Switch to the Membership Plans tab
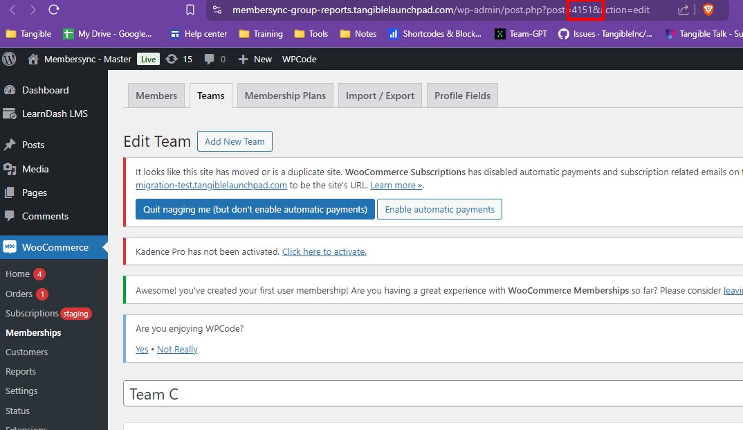The image size is (743, 430). pos(284,96)
